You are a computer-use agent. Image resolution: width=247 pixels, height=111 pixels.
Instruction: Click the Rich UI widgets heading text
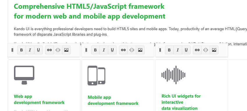tap(181, 102)
